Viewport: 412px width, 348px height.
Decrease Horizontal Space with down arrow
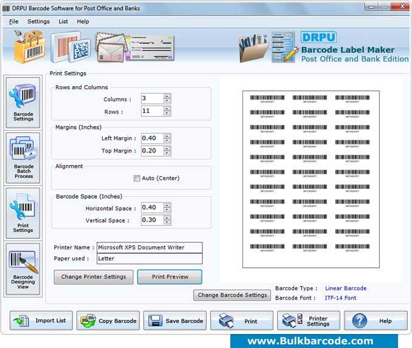point(167,210)
